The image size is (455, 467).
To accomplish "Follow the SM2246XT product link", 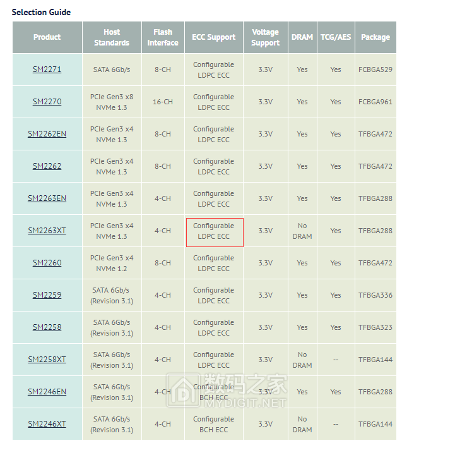I will (x=47, y=424).
